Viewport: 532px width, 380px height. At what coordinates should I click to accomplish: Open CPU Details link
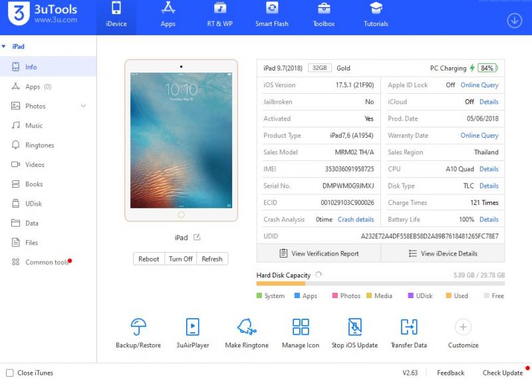click(x=489, y=169)
